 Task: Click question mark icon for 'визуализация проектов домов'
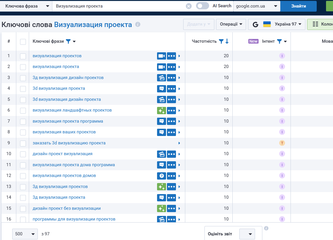[161, 176]
